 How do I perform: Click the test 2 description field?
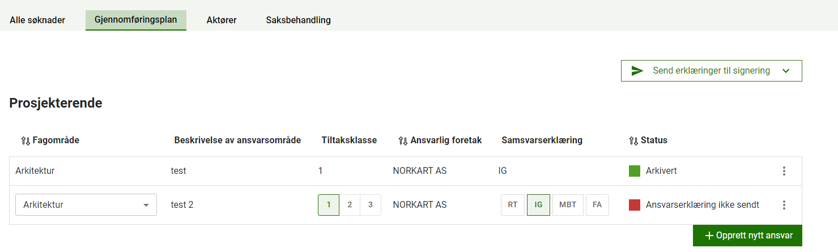(182, 205)
